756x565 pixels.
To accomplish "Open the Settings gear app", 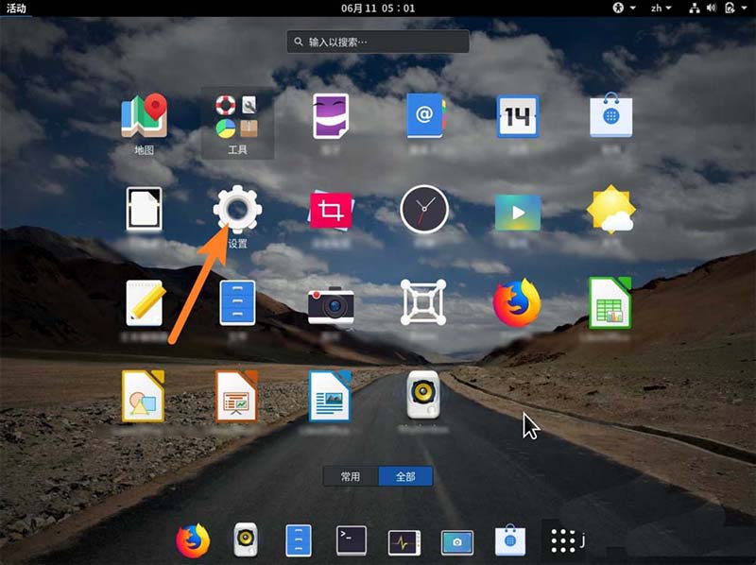I will (x=237, y=209).
